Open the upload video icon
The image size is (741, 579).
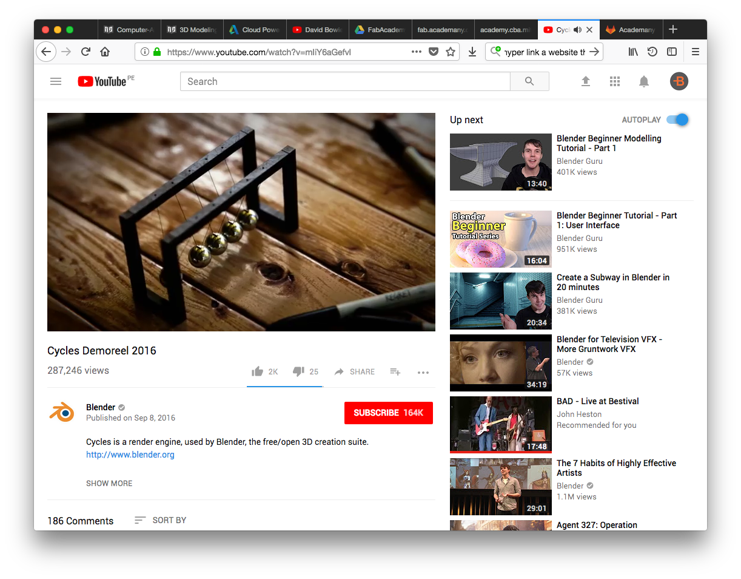click(586, 81)
